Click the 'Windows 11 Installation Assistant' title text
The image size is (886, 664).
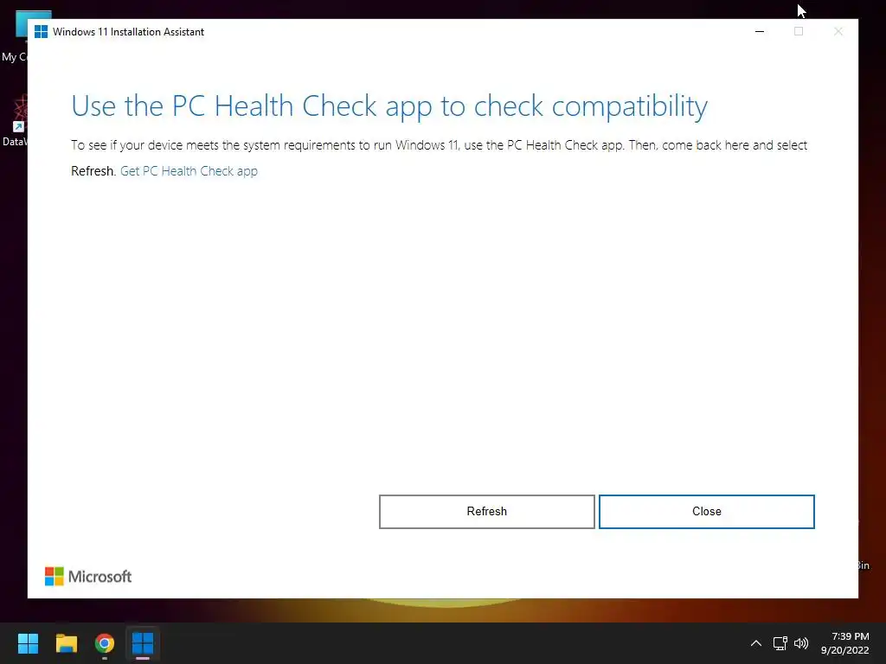[128, 32]
